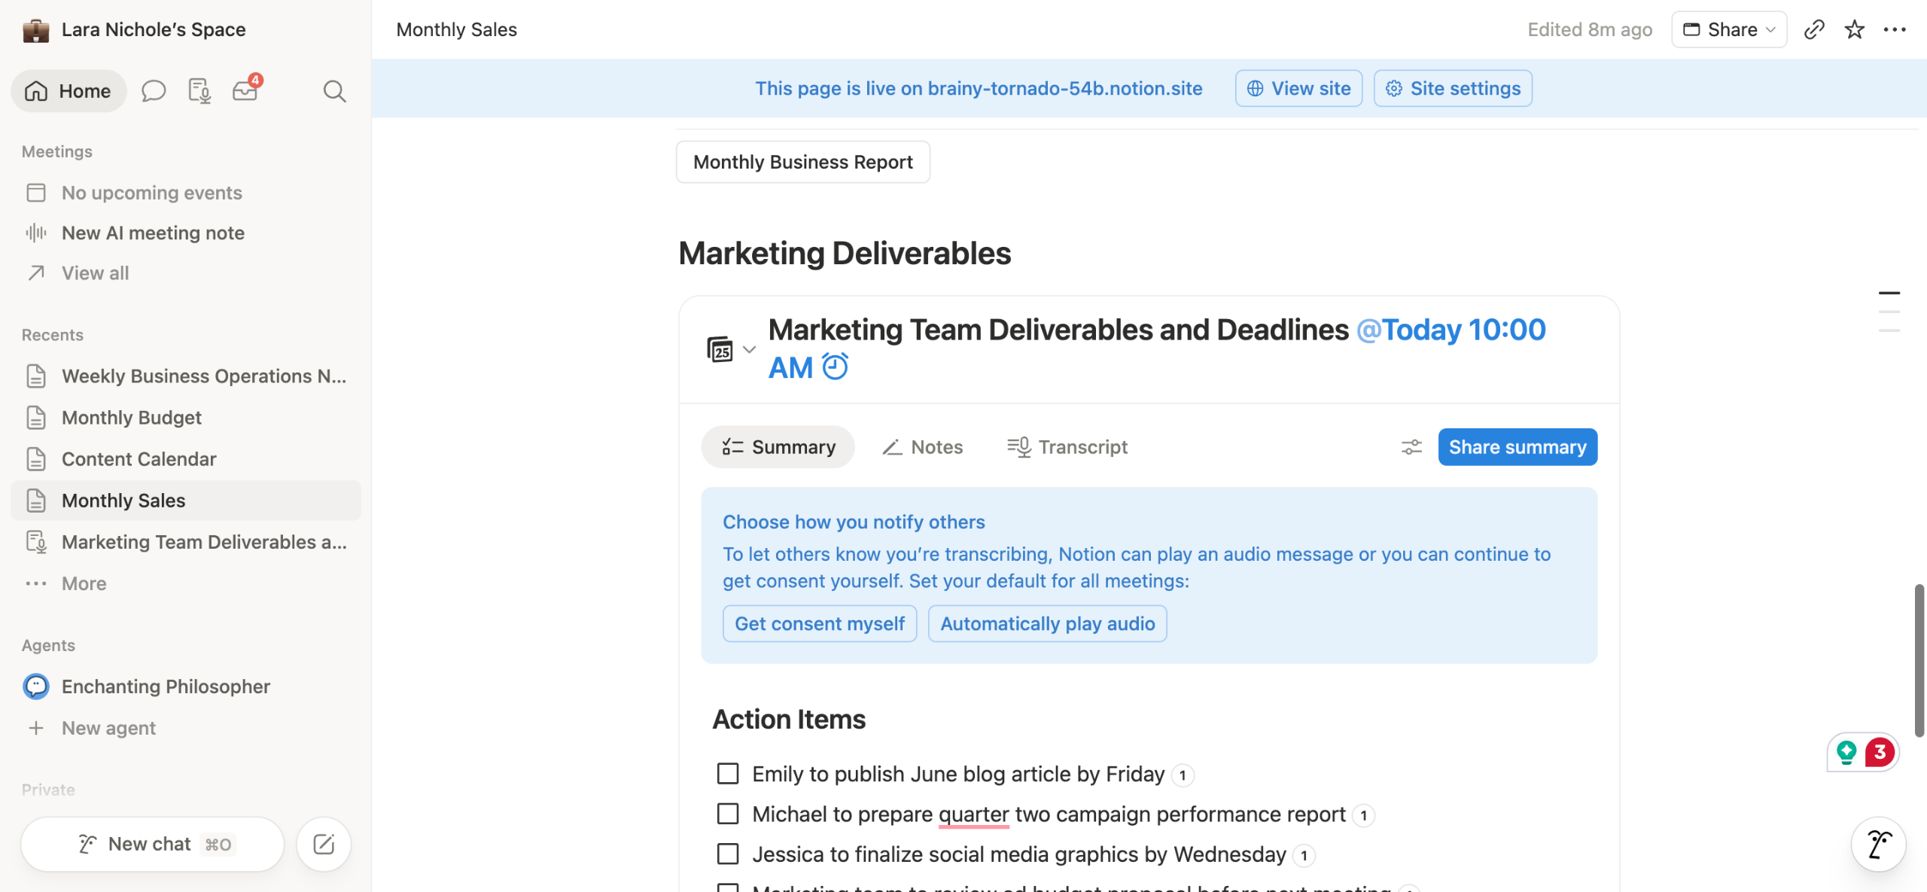Click the calendar icon beside No upcoming events
Image resolution: width=1927 pixels, height=892 pixels.
[36, 193]
